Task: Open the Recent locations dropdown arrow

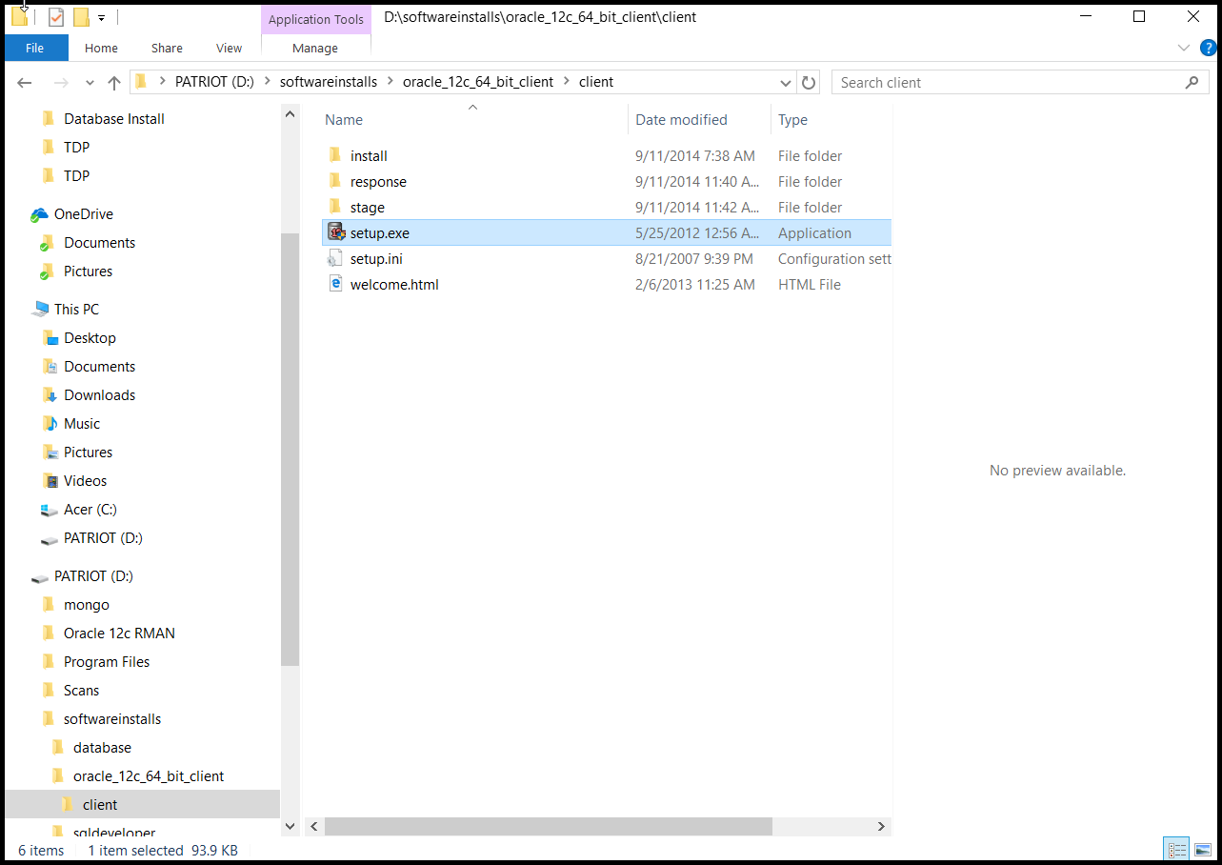Action: (90, 83)
